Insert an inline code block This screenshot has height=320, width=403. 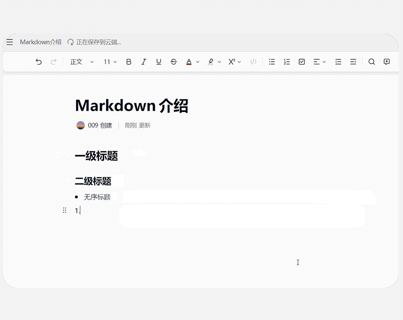pyautogui.click(x=253, y=62)
